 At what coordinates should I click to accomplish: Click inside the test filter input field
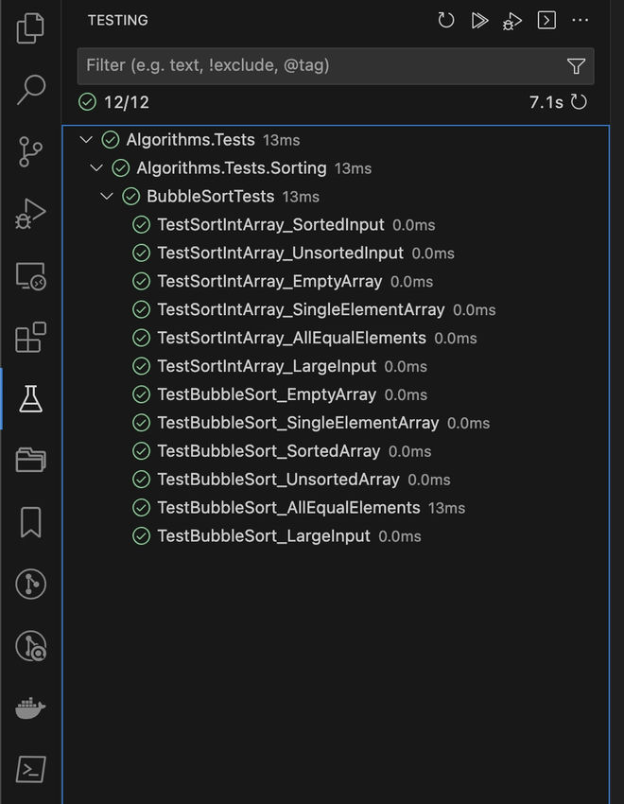click(x=284, y=66)
